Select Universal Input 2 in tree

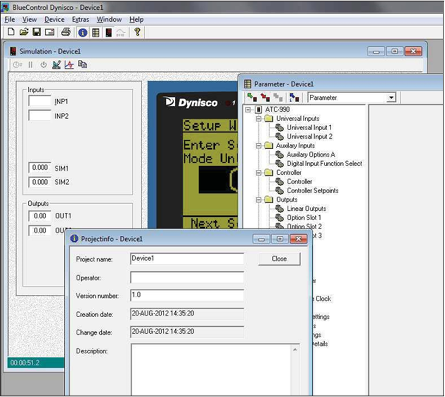pyautogui.click(x=309, y=137)
